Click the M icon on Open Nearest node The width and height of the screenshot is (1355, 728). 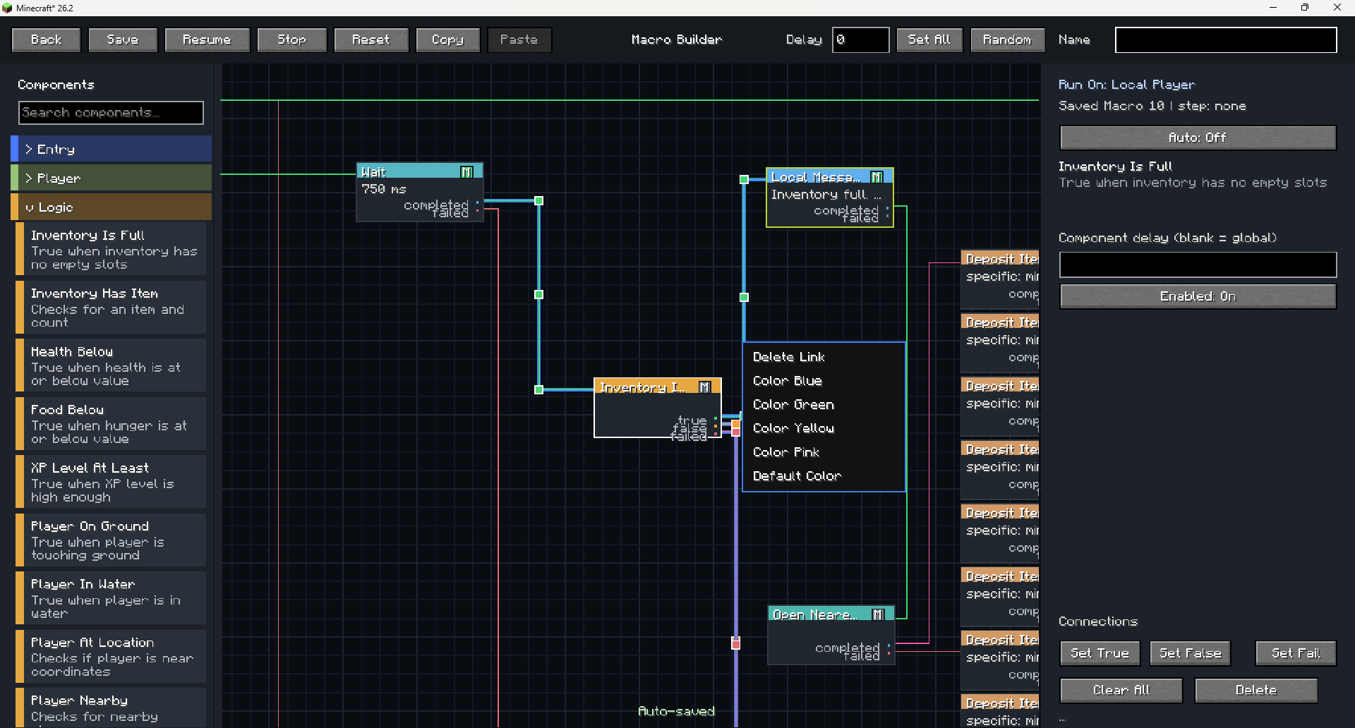click(x=878, y=614)
